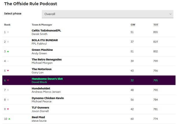
Task: Open Celtic ToEnhanceEPL team page
Action: tap(46, 30)
